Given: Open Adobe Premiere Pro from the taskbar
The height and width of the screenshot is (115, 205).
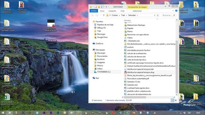Looking at the screenshot, I should pyautogui.click(x=44, y=113).
